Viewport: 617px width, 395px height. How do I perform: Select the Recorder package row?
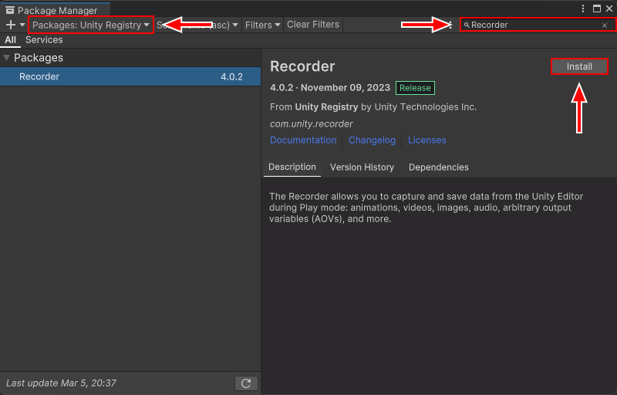[130, 76]
